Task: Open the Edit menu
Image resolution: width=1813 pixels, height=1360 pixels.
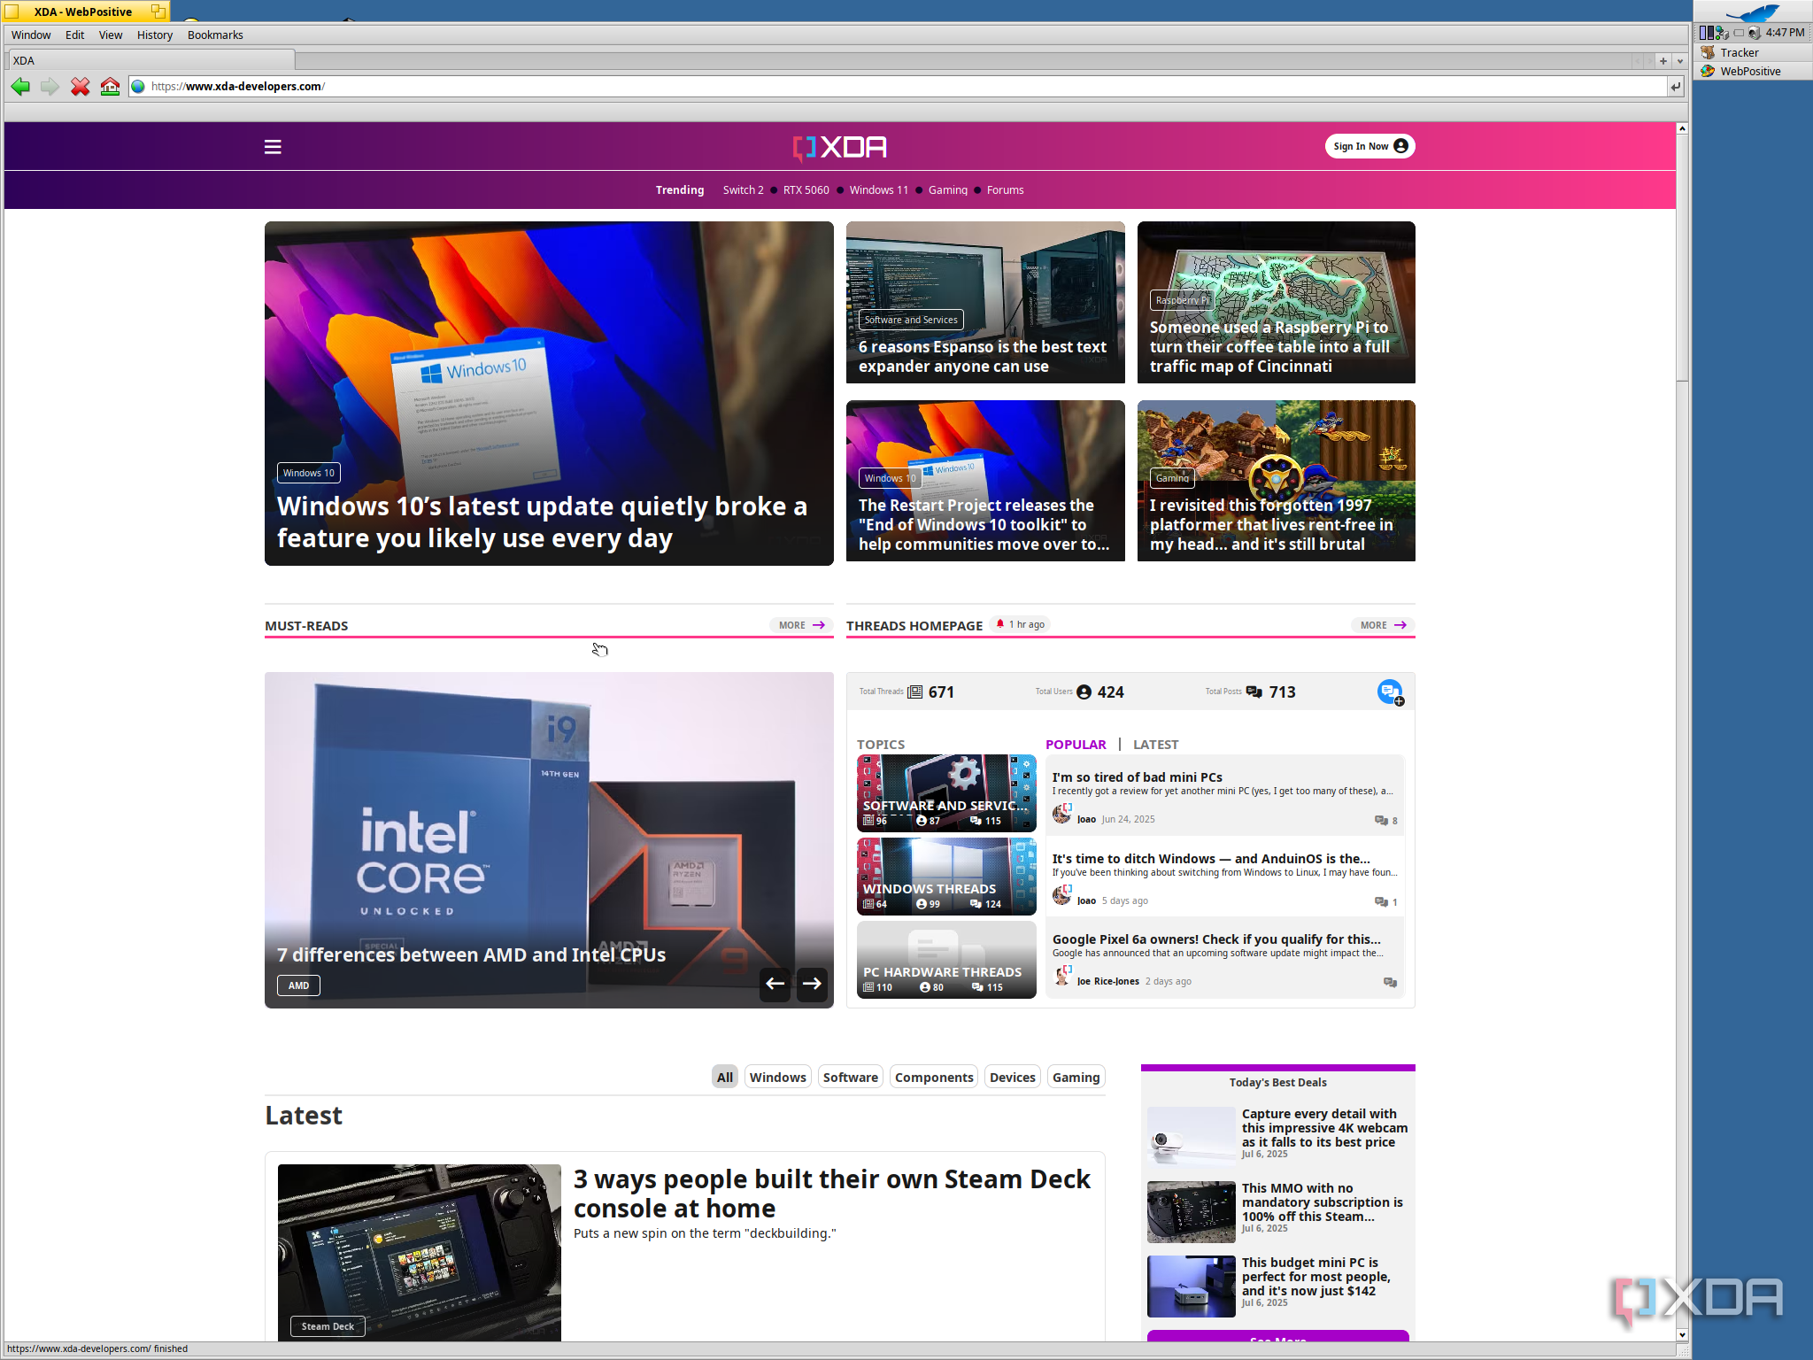Action: 74,35
